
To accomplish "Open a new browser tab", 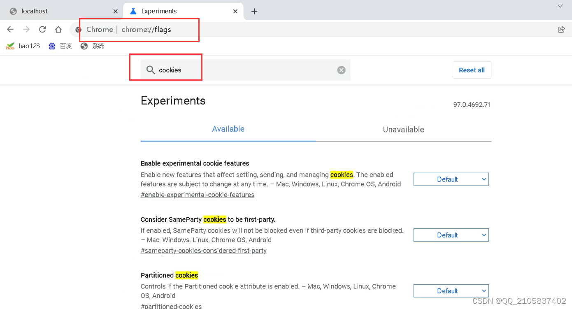I will 254,11.
